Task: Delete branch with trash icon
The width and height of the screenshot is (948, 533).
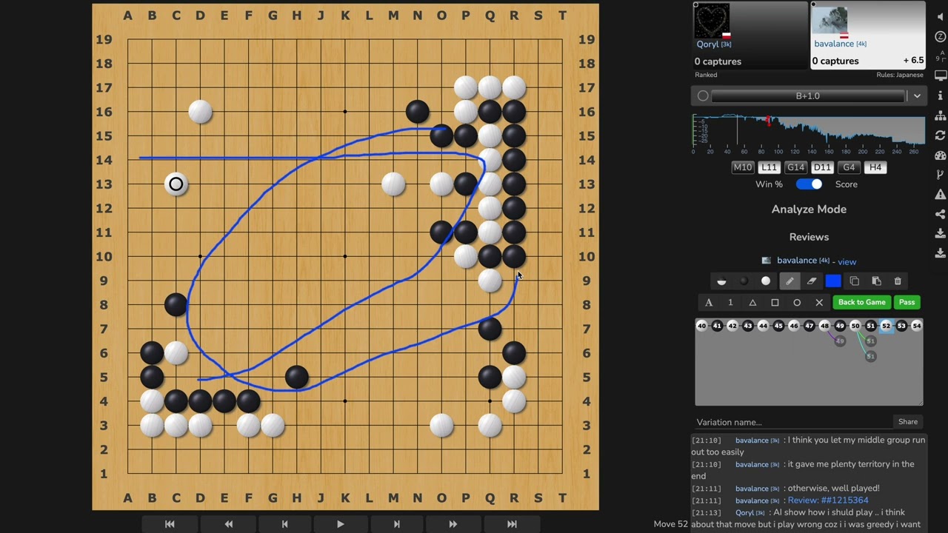Action: coord(898,281)
